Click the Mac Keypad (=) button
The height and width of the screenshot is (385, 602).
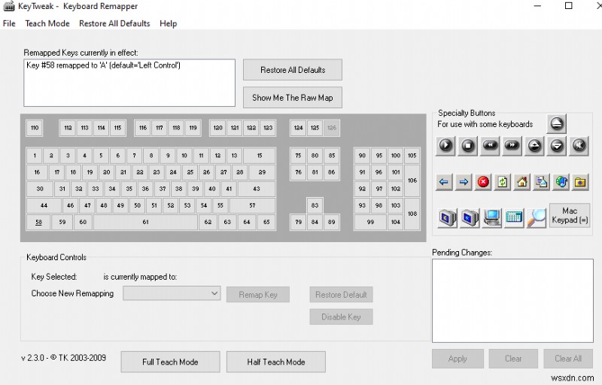(x=570, y=216)
